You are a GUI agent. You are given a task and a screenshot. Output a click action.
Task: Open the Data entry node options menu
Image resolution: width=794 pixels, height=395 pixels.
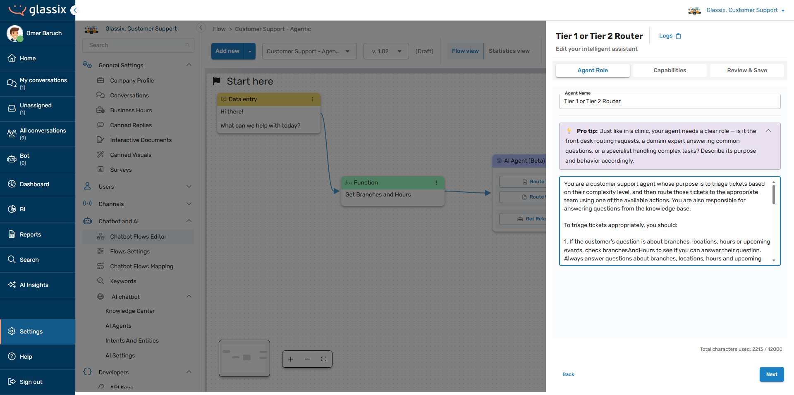pos(312,99)
